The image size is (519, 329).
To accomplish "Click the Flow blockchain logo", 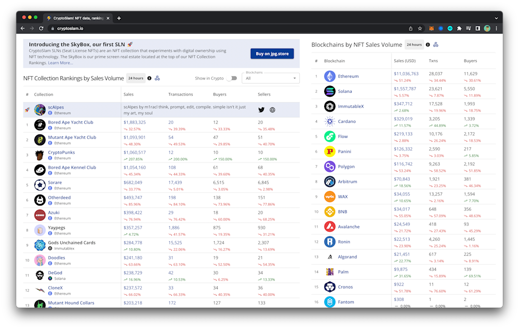I will [x=329, y=136].
